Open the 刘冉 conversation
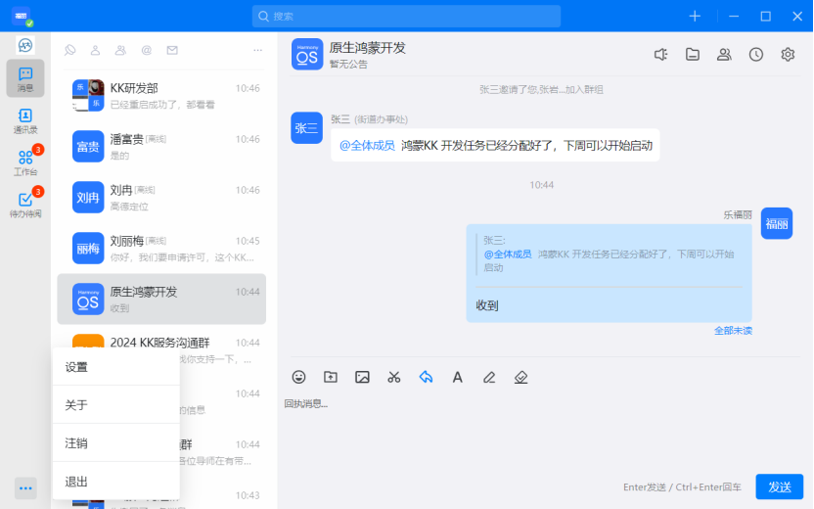814x509 pixels. click(x=161, y=198)
